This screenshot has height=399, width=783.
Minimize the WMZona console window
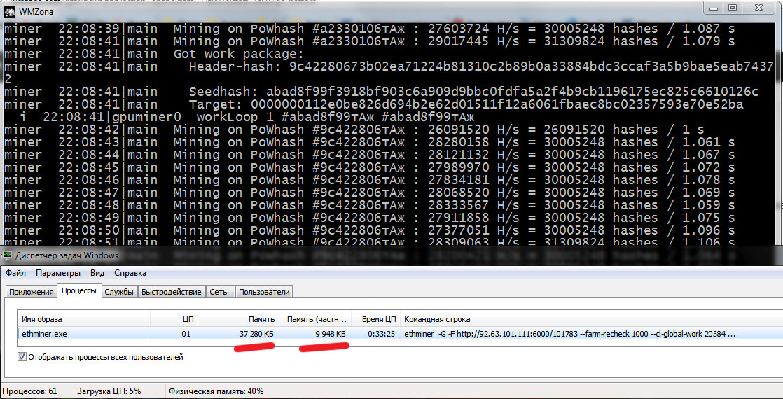coord(713,8)
